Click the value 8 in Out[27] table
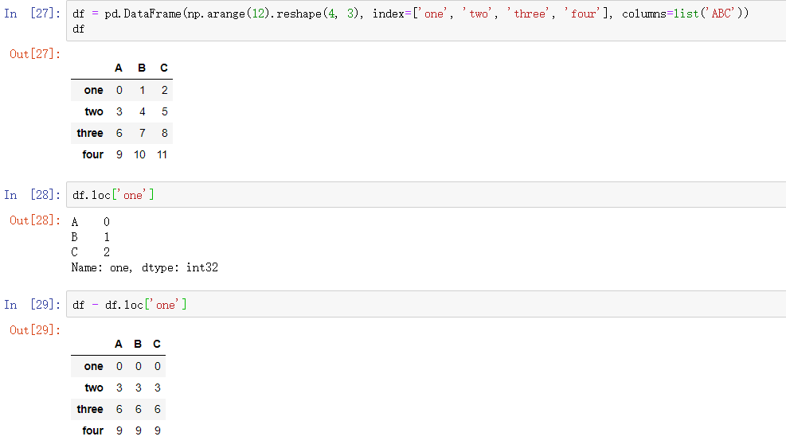This screenshot has height=448, width=786. point(164,134)
